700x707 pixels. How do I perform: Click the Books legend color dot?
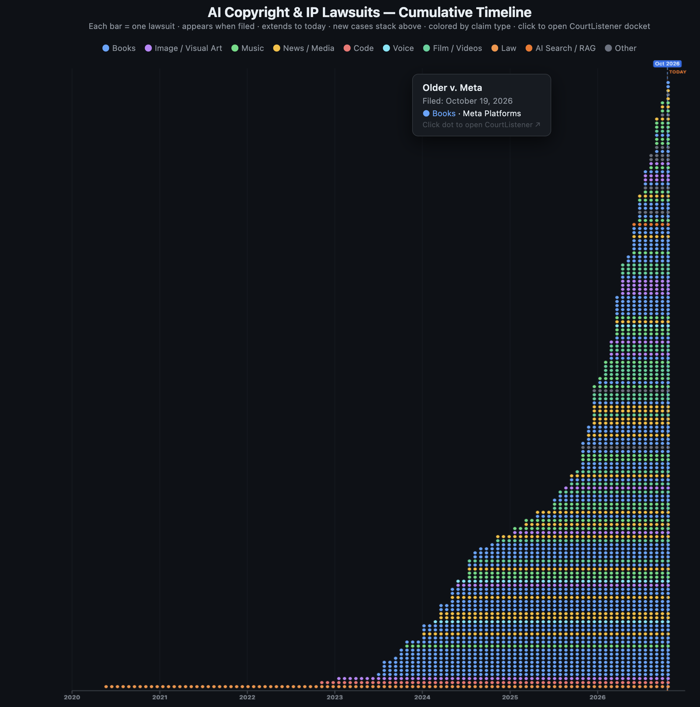point(106,48)
